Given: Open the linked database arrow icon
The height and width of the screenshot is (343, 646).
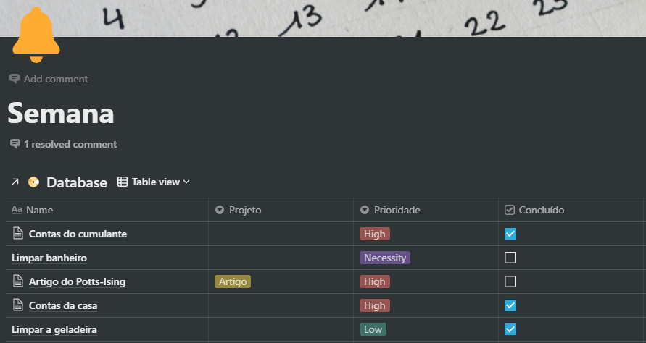Looking at the screenshot, I should tap(15, 182).
